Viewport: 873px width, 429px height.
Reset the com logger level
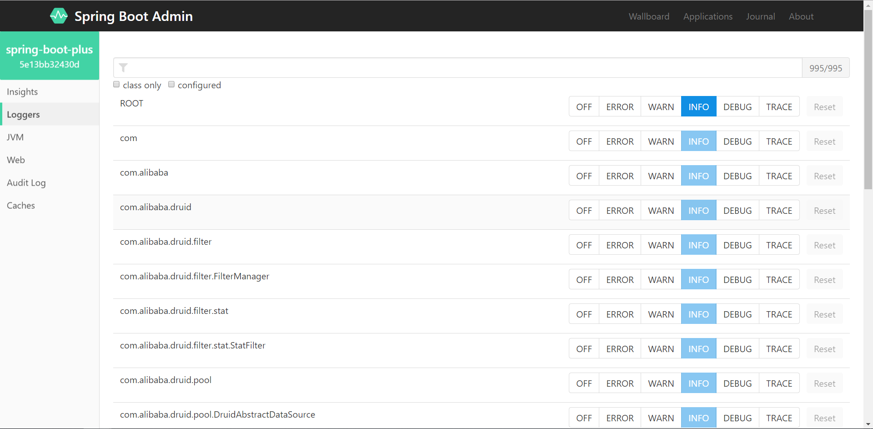coord(824,141)
